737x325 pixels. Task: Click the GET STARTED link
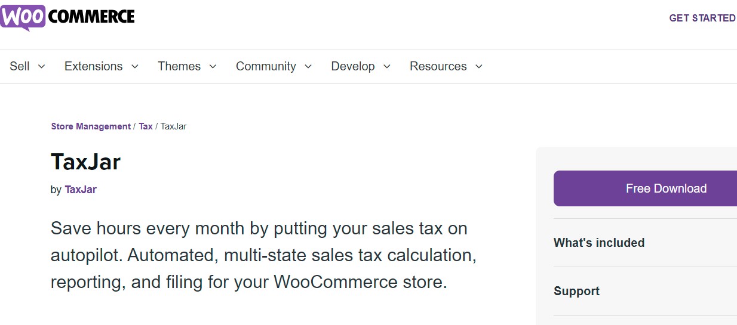click(702, 18)
